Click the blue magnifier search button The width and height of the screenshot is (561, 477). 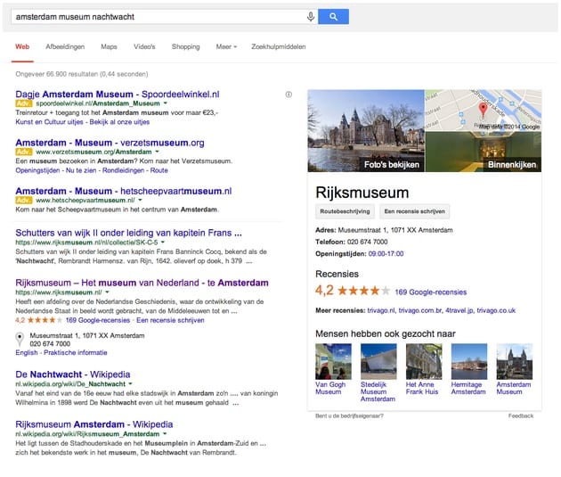(333, 16)
